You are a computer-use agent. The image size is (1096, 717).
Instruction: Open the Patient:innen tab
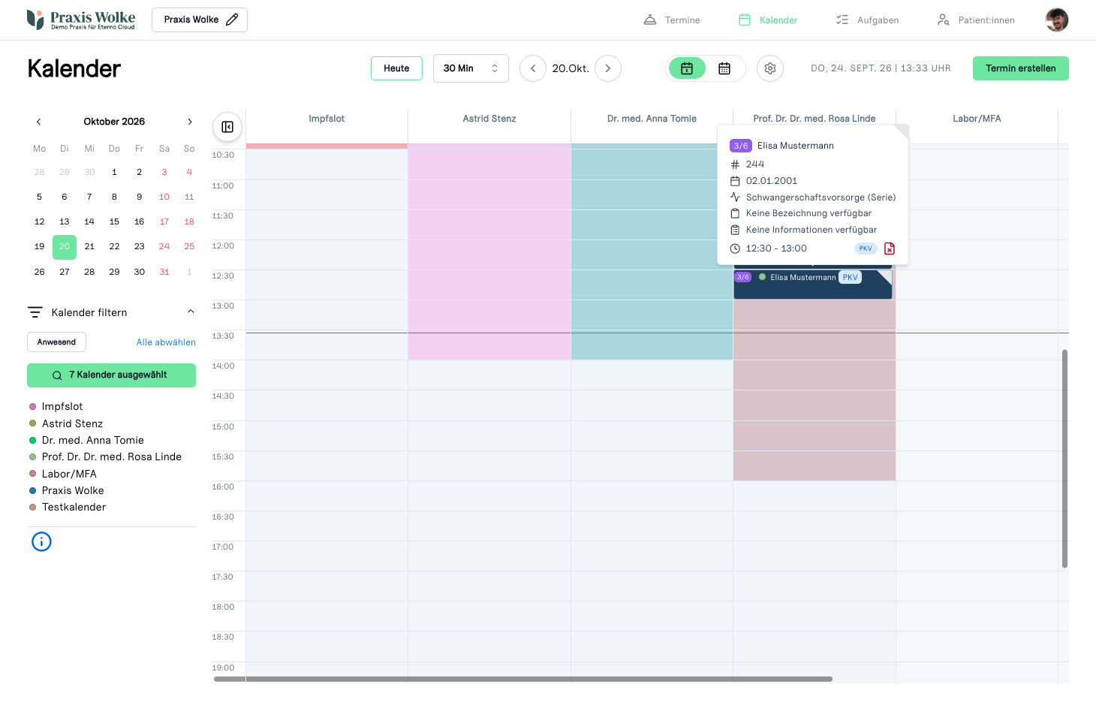[976, 20]
